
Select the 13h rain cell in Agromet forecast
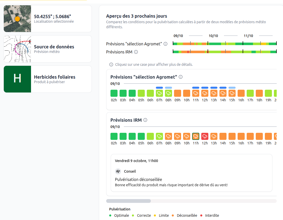214,93
